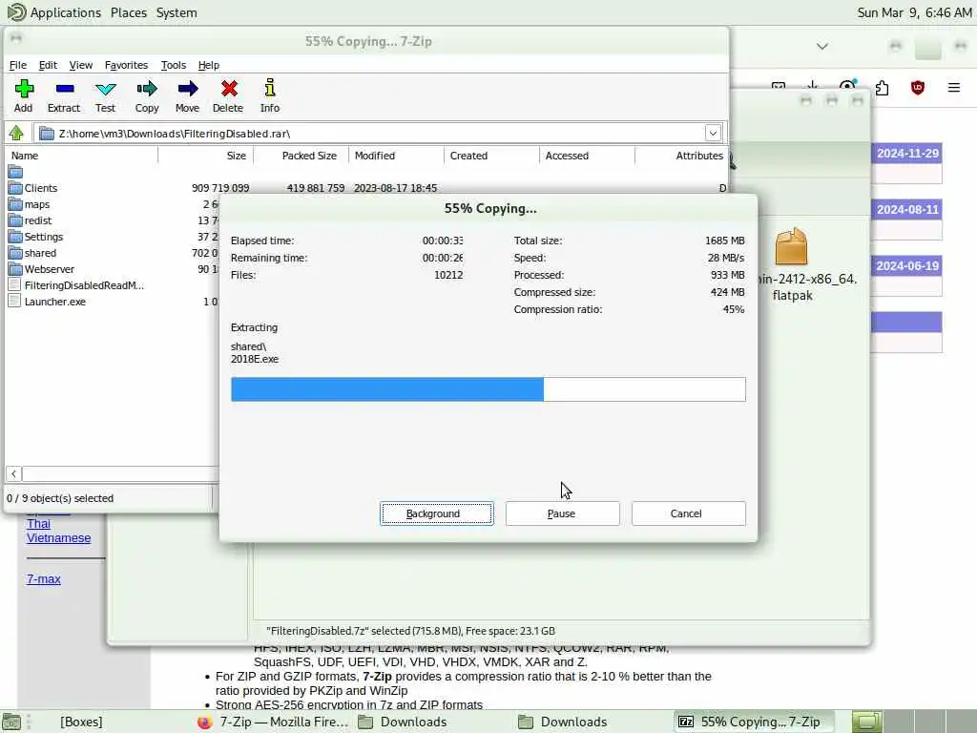Viewport: 977px width, 733px height.
Task: Click the 2024-08-11 date entry
Action: tap(907, 209)
